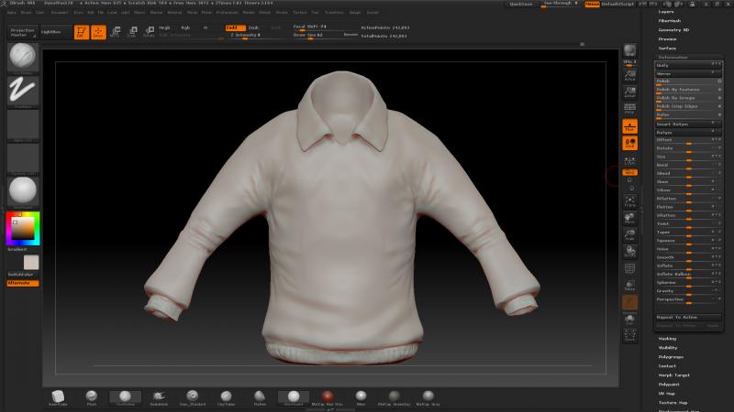Screen dimensions: 734x412
Task: Click Repeat To Active button
Action: 688,317
